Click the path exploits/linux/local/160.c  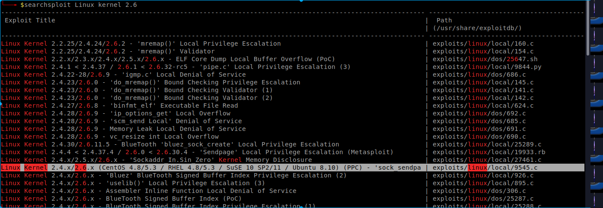click(483, 43)
